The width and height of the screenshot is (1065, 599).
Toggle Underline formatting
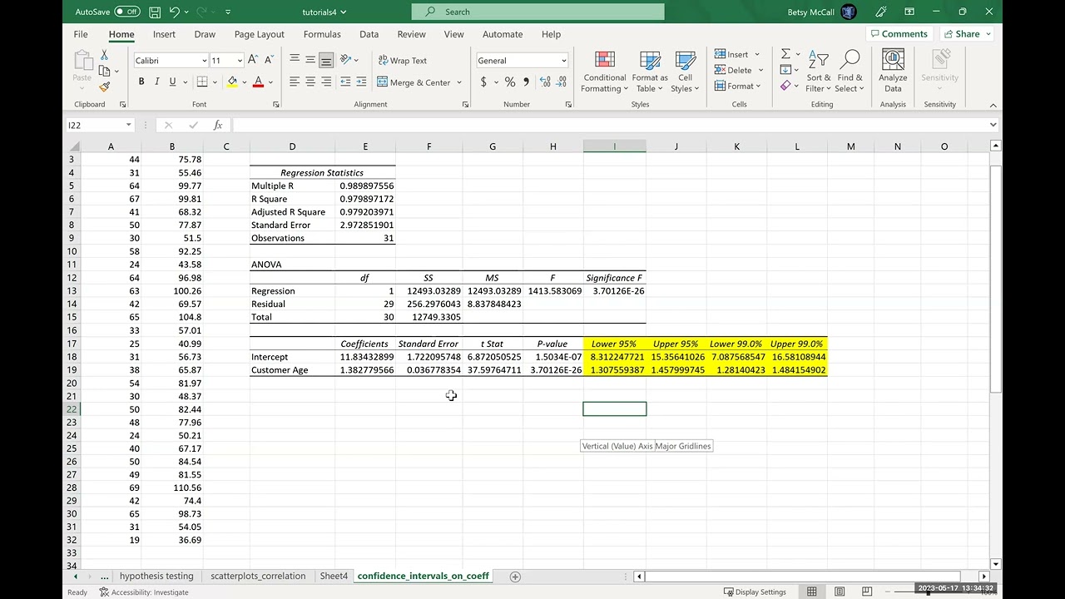(x=172, y=82)
